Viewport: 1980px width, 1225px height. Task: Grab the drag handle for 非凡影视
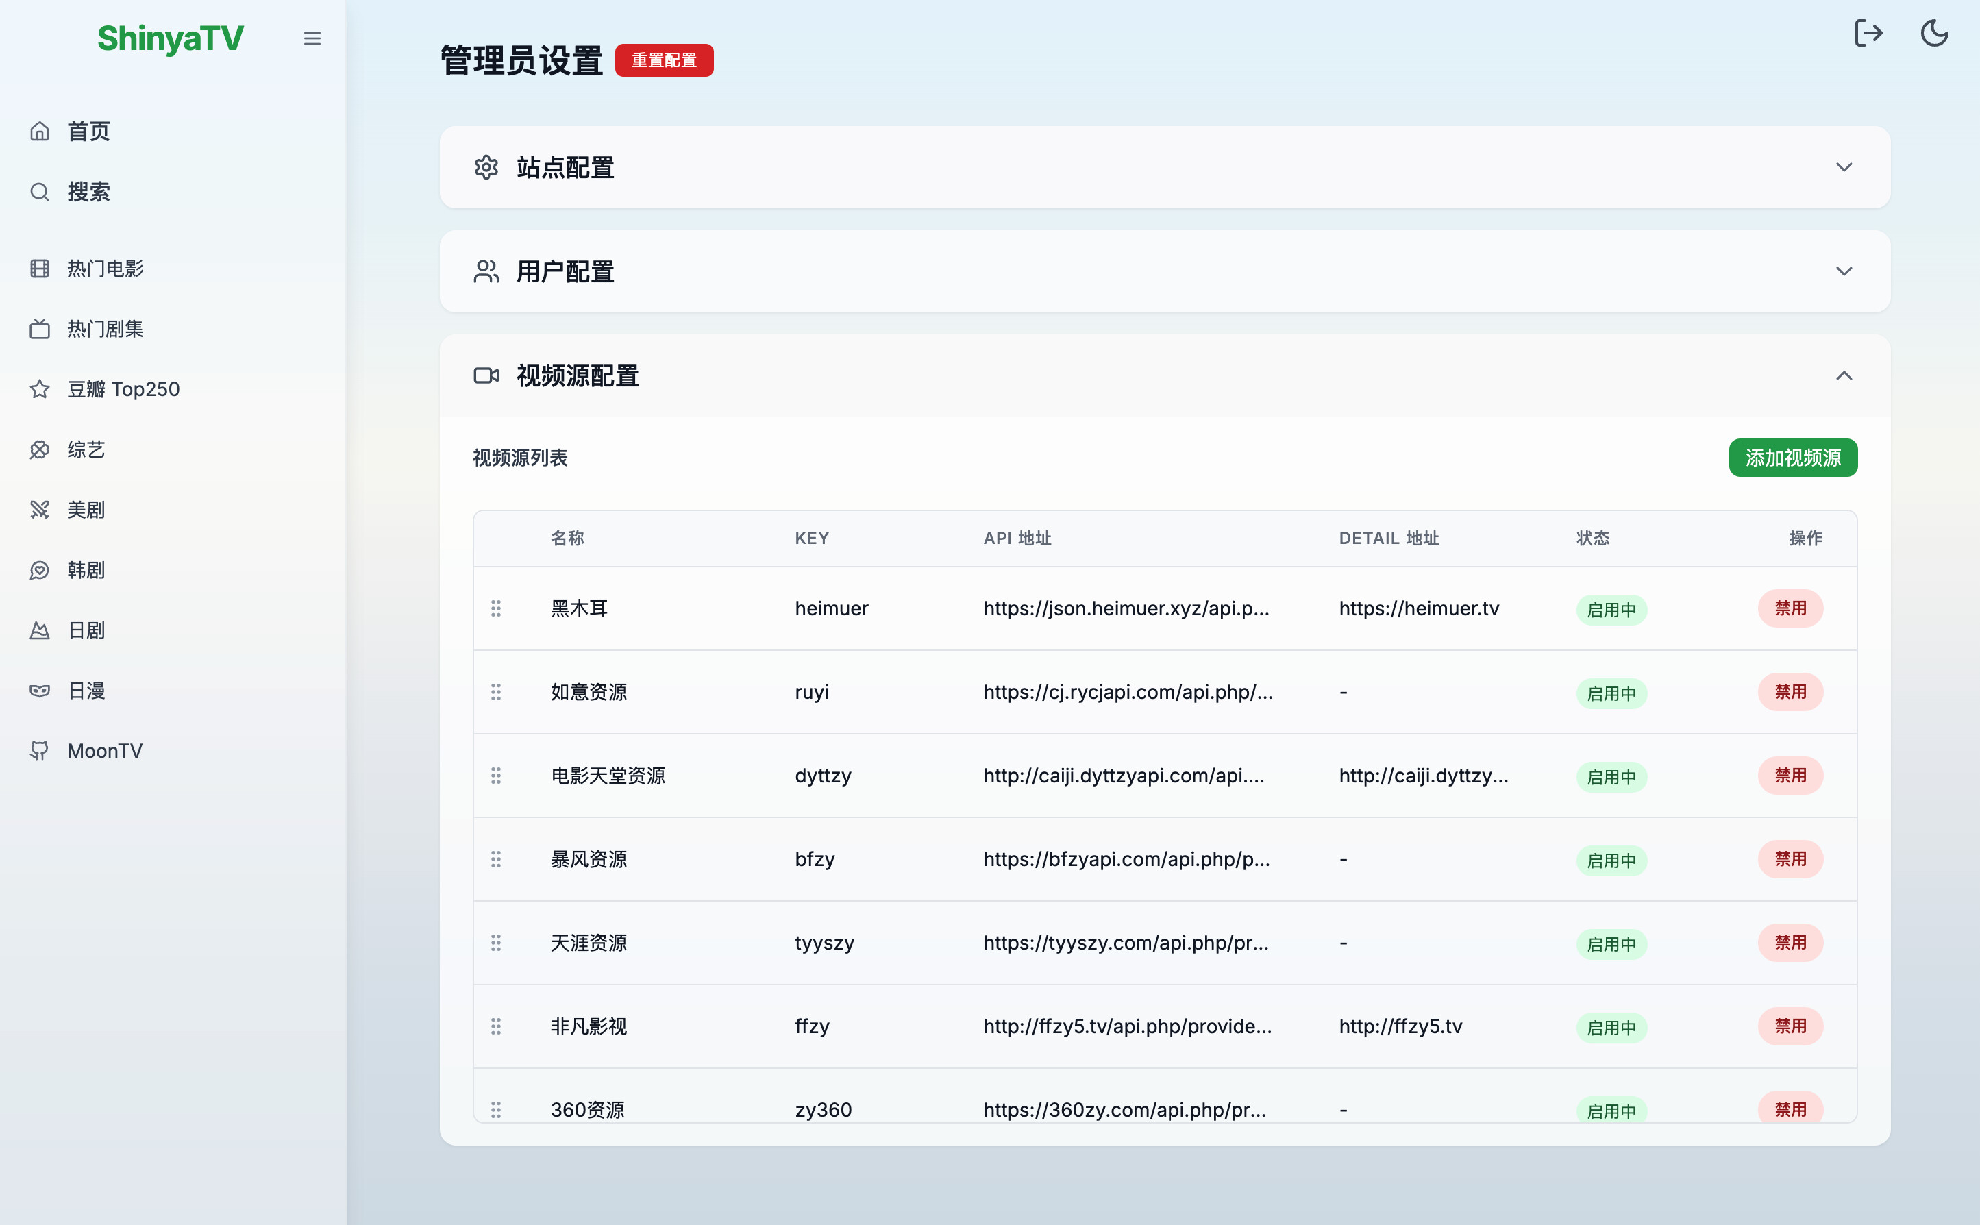pos(496,1026)
